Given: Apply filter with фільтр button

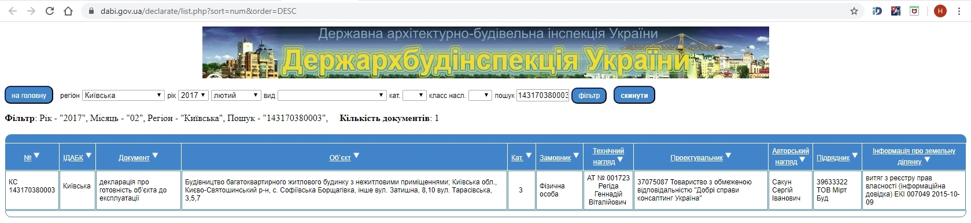Looking at the screenshot, I should point(589,95).
